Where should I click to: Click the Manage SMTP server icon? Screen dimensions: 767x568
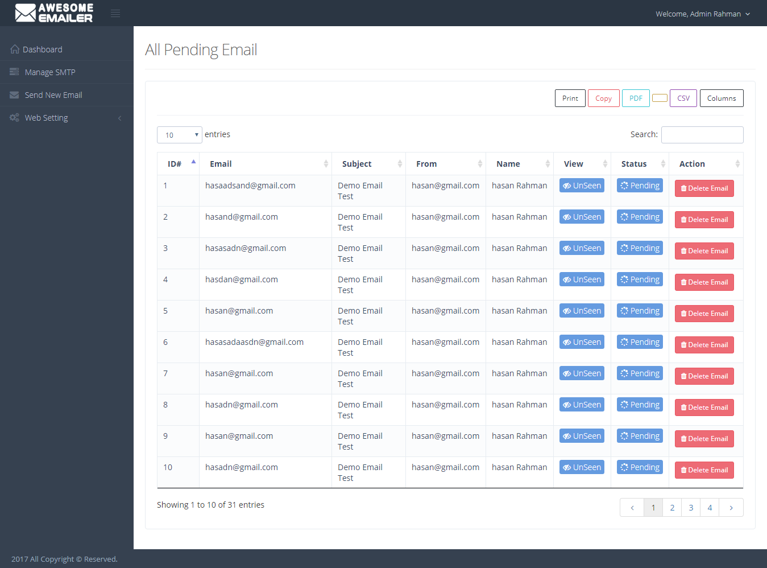point(14,72)
